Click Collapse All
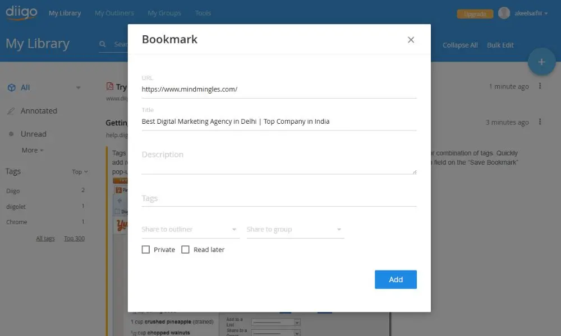This screenshot has width=561, height=336. (x=460, y=45)
